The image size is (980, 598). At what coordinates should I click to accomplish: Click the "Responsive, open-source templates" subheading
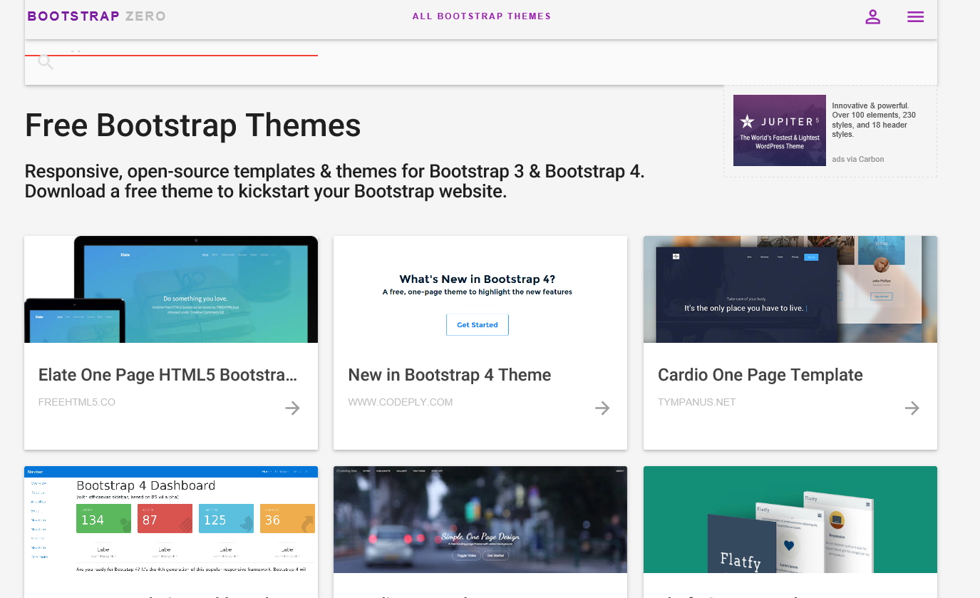pos(335,181)
